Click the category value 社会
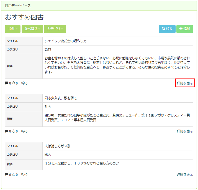This screenshot has width=198, height=190. pos(48,107)
